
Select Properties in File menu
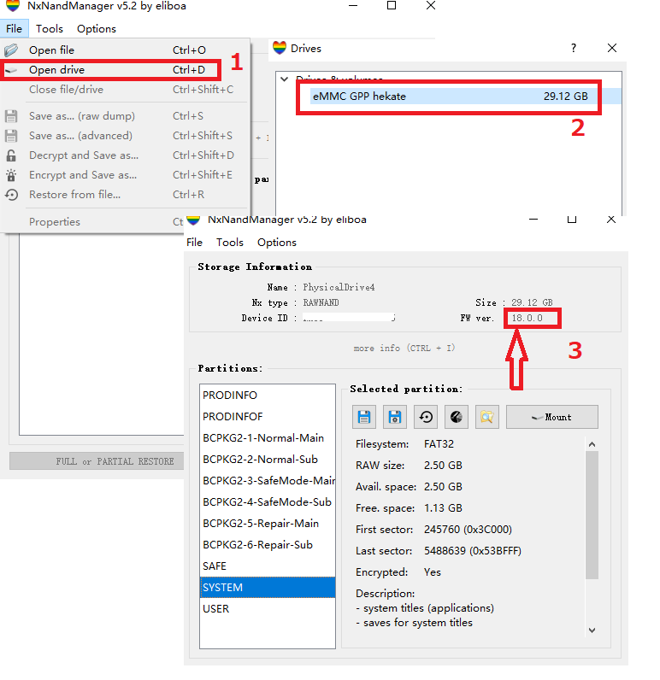point(125,222)
